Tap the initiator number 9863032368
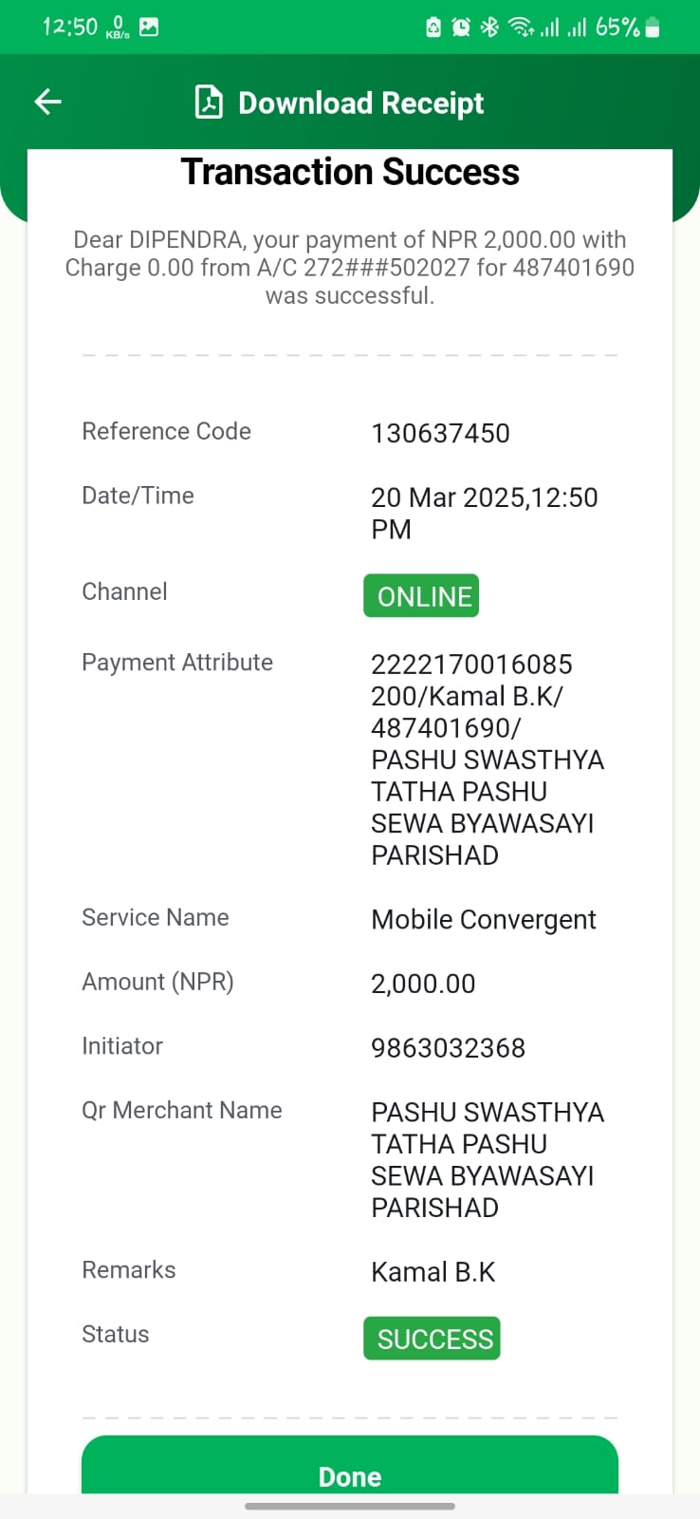 tap(448, 1048)
